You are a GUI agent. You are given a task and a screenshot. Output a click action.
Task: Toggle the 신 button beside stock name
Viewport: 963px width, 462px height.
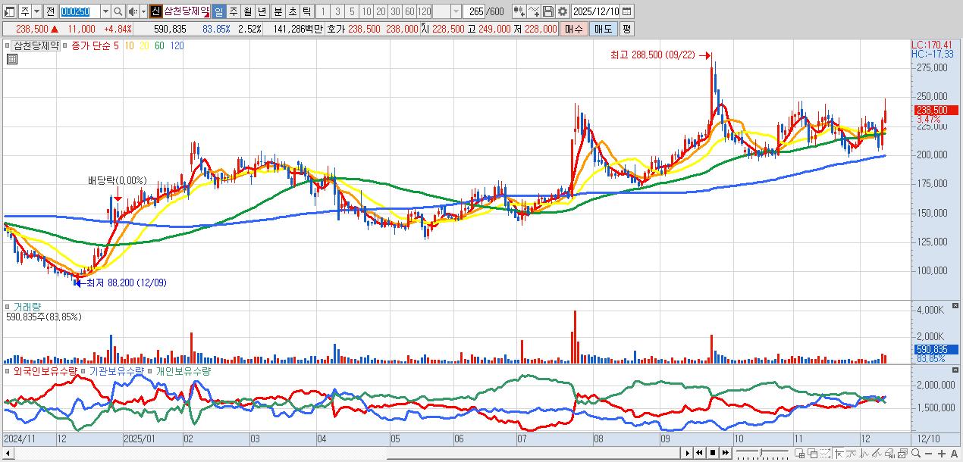coord(155,11)
